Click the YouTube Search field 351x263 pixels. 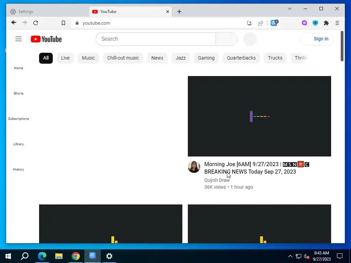point(156,39)
